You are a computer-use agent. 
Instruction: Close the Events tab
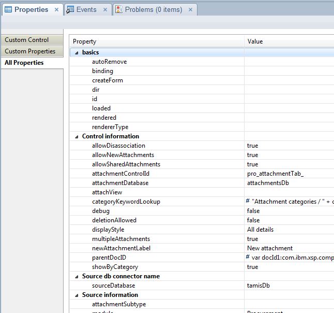(x=105, y=10)
